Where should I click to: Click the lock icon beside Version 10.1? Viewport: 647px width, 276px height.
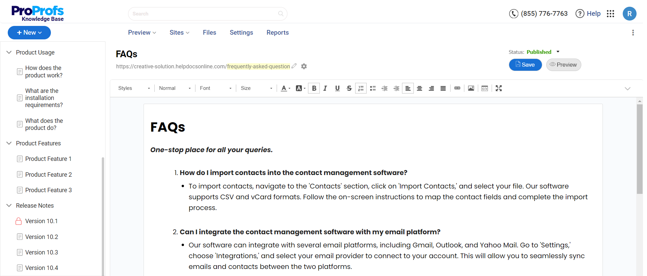pos(19,221)
